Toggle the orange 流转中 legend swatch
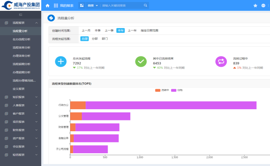Viewport: 270px width, 166px height. (x=158, y=90)
